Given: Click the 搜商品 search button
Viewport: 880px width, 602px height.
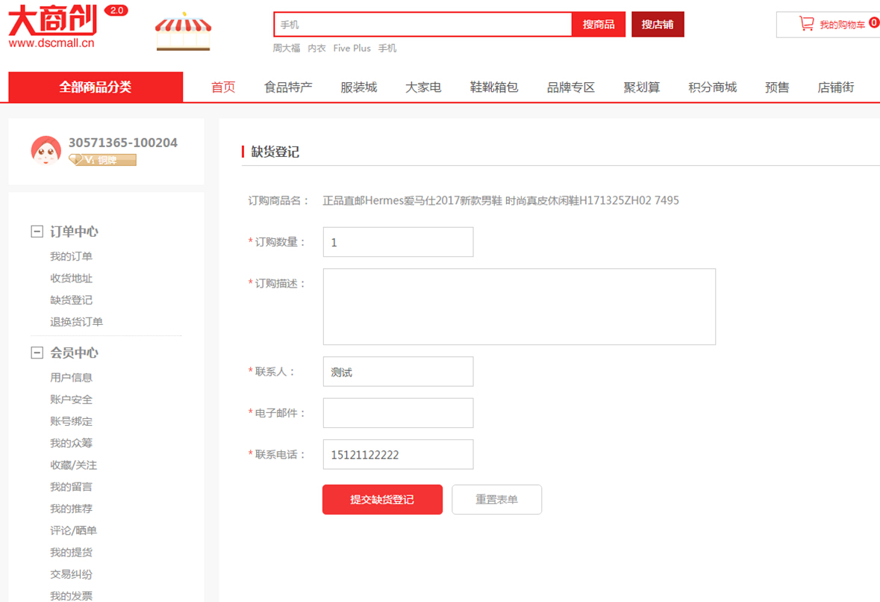Looking at the screenshot, I should [599, 24].
